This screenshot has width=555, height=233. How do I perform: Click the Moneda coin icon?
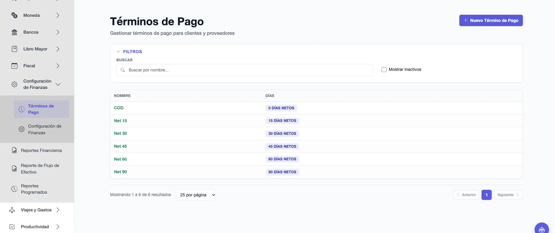(14, 15)
